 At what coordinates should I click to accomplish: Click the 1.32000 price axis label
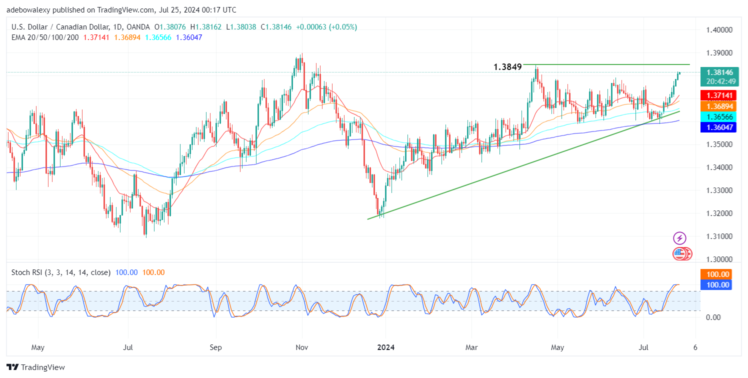tap(719, 213)
